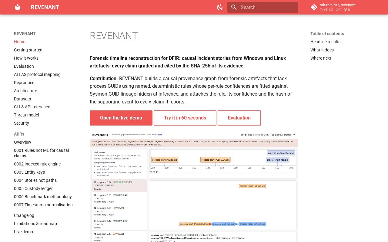
Task: Open the Security page
Action: [22, 123]
